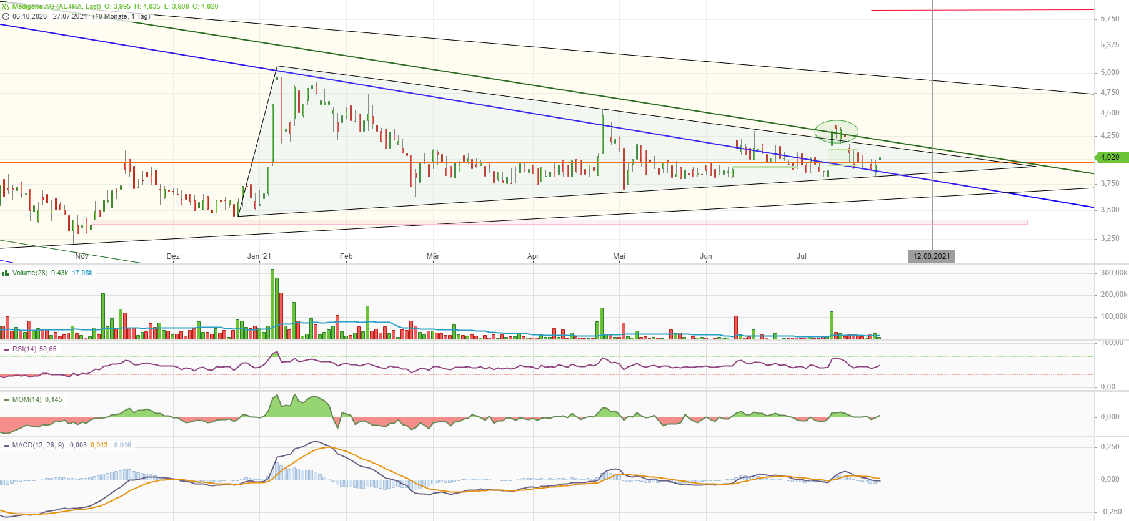This screenshot has width=1129, height=521.
Task: Click the low value L: 3,900
Action: [177, 6]
